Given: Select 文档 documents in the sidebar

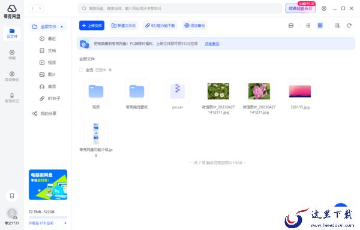Looking at the screenshot, I should (47, 51).
